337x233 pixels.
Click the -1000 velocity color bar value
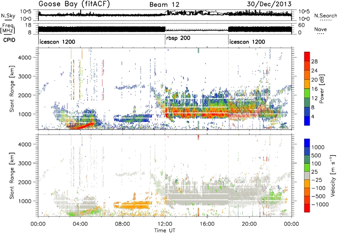tap(320, 204)
